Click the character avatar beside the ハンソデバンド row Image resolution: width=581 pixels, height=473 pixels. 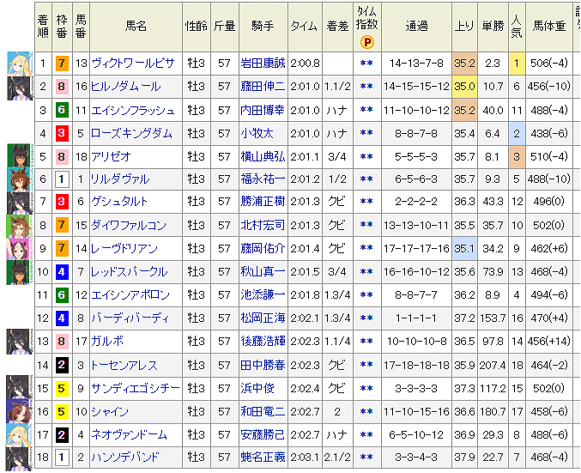(x=19, y=459)
